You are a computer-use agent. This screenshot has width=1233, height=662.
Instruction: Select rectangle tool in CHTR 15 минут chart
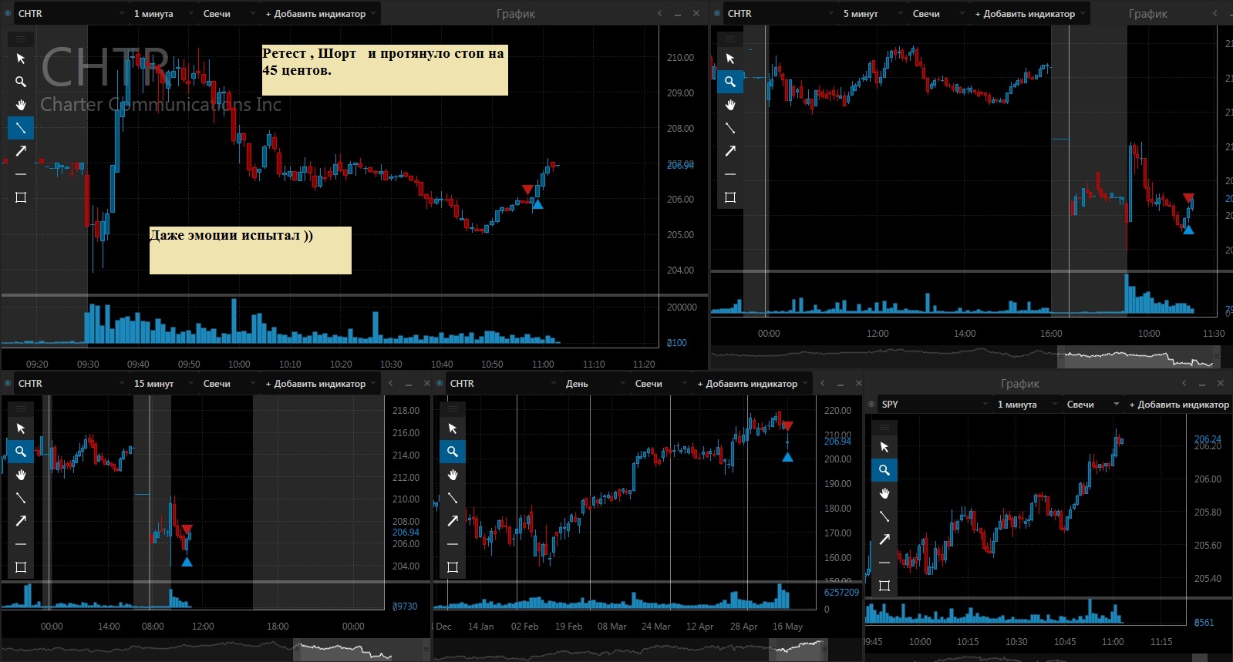(x=21, y=567)
